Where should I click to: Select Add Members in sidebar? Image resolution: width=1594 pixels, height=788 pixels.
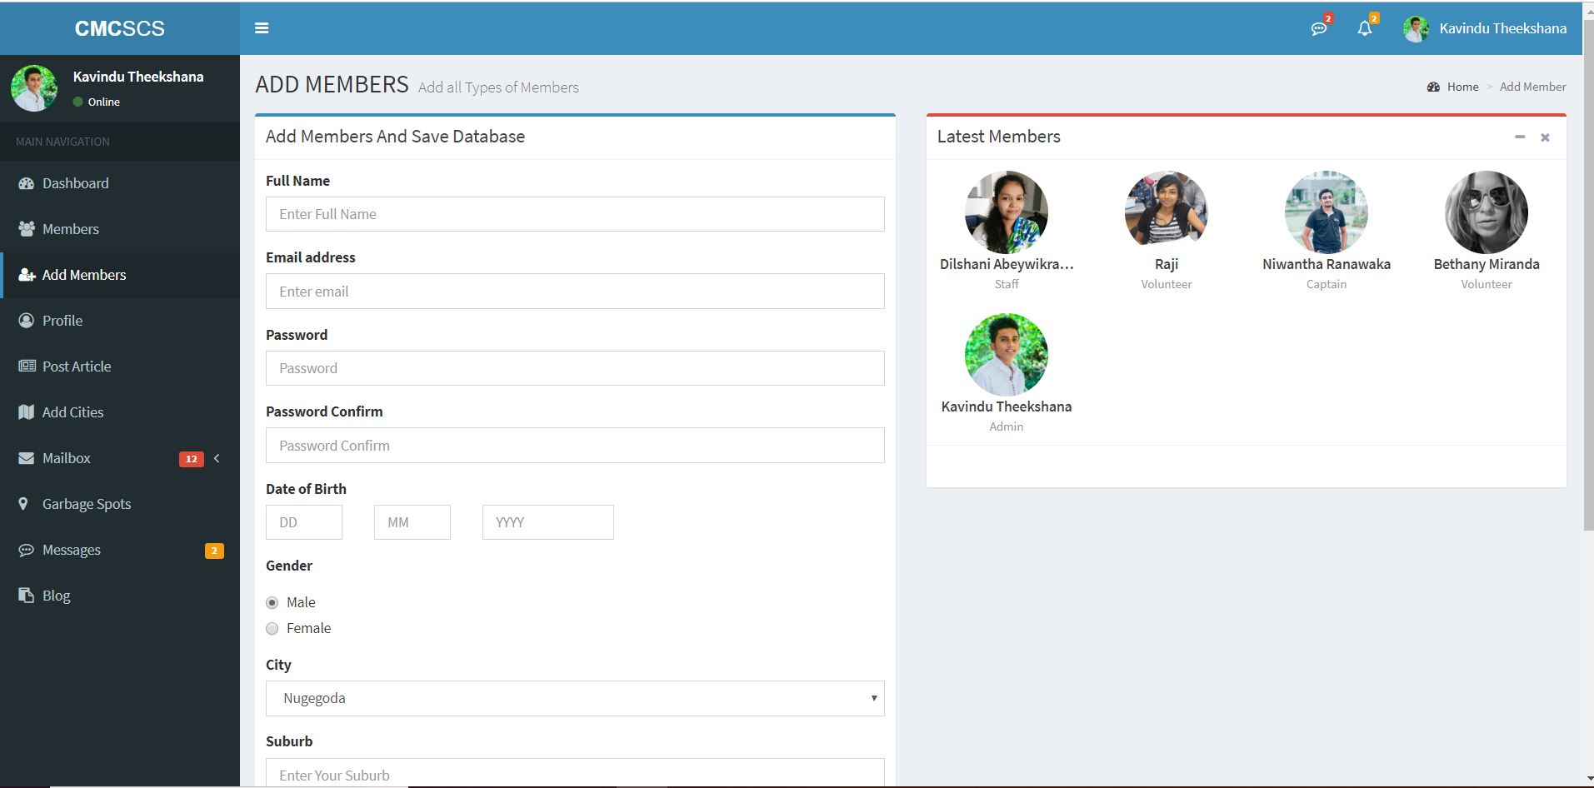coord(120,275)
